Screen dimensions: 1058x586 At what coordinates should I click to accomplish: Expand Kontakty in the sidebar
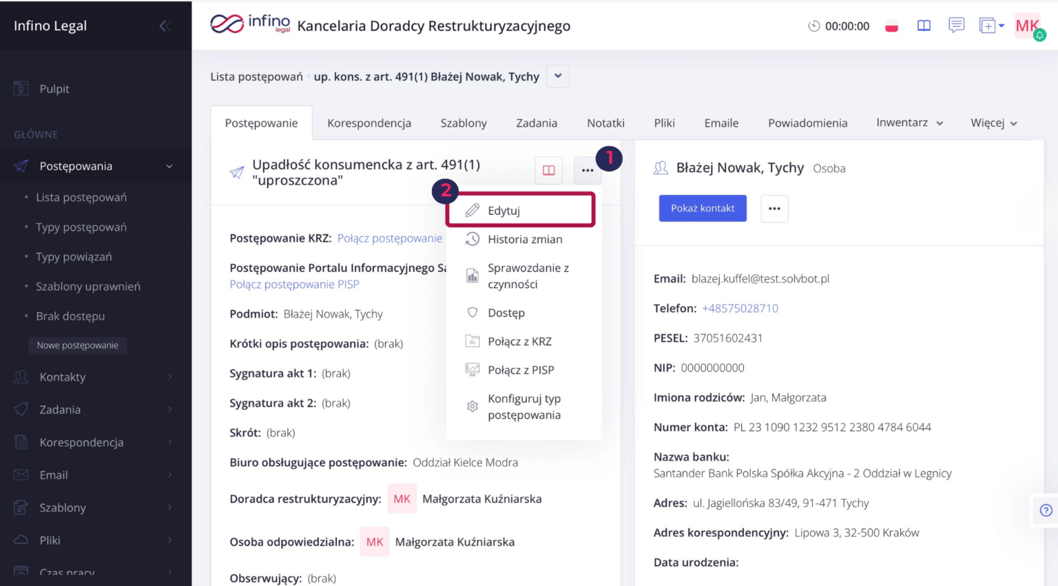coord(96,377)
